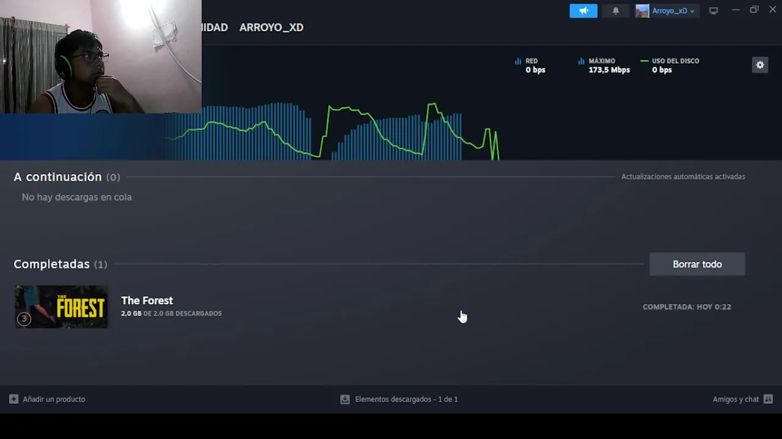The height and width of the screenshot is (439, 782).
Task: Click the Arroyo_xD profile avatar
Action: pyautogui.click(x=642, y=10)
